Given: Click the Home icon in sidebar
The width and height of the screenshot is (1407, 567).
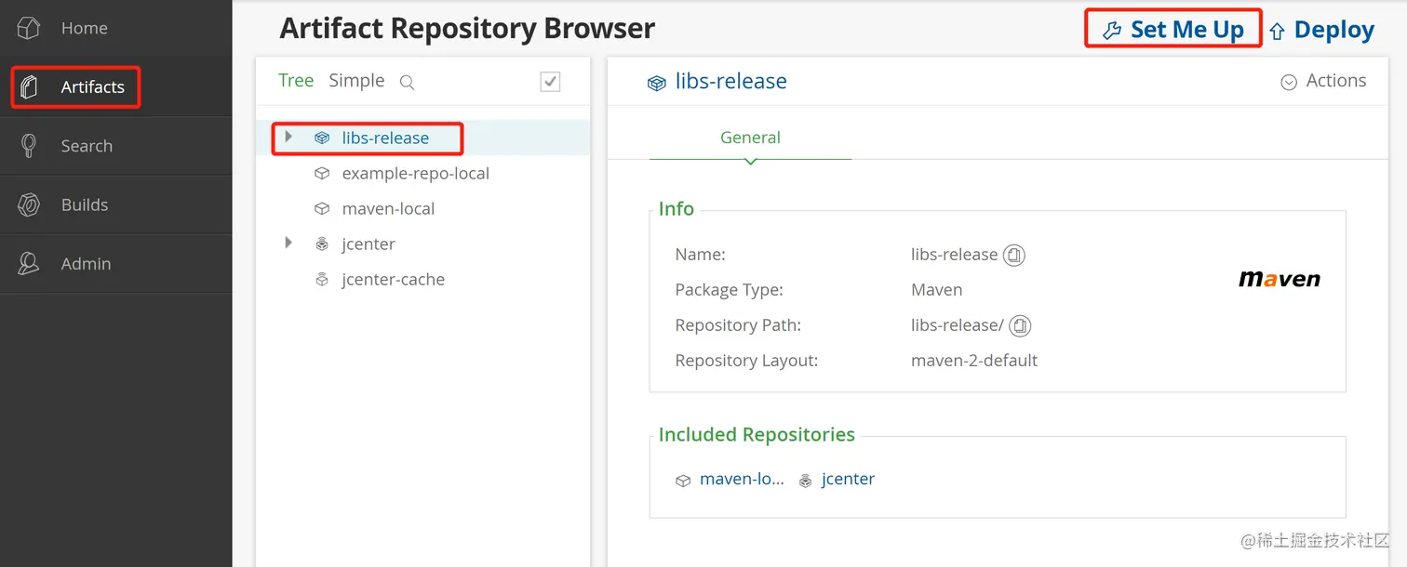Looking at the screenshot, I should coord(29,28).
